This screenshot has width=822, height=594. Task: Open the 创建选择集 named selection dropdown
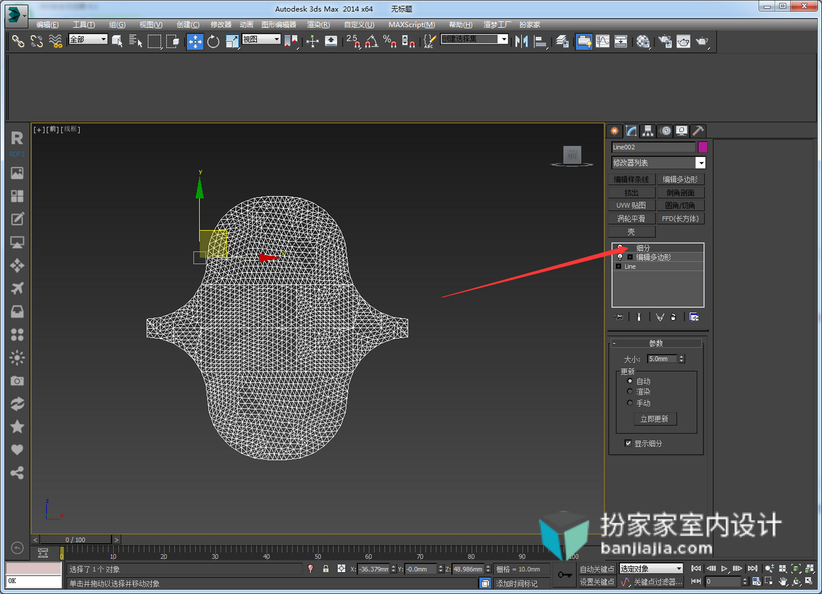(474, 40)
